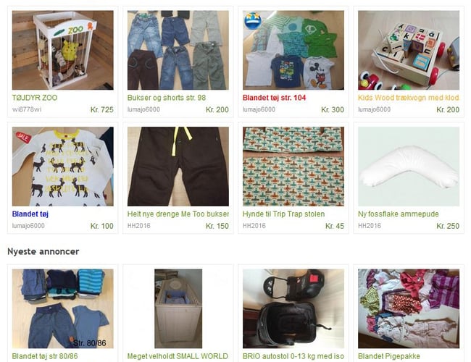Open Bukser og shorts str. 98 link

point(167,98)
